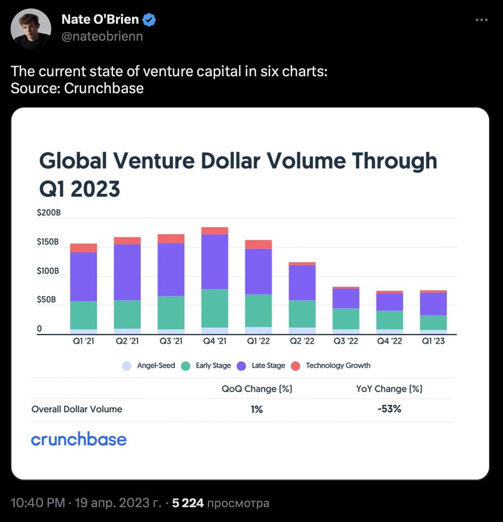Image resolution: width=503 pixels, height=522 pixels.
Task: Click the -53% YoY value
Action: pos(389,409)
